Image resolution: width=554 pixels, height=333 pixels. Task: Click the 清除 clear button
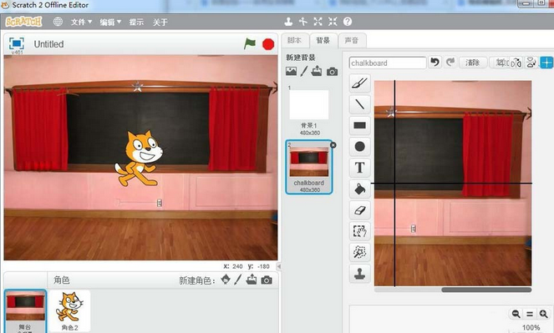(x=473, y=63)
